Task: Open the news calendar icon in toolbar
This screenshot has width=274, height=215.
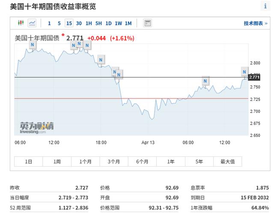Action: (x=147, y=23)
